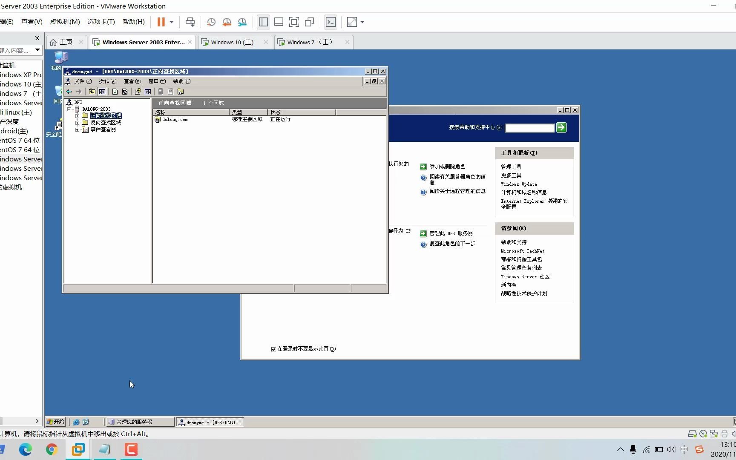
Task: Click the new record sheet icon in the dnsmgmt toolbar
Action: coord(170,92)
